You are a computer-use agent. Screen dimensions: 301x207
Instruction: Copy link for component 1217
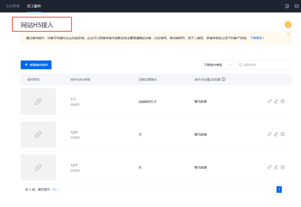[270, 167]
